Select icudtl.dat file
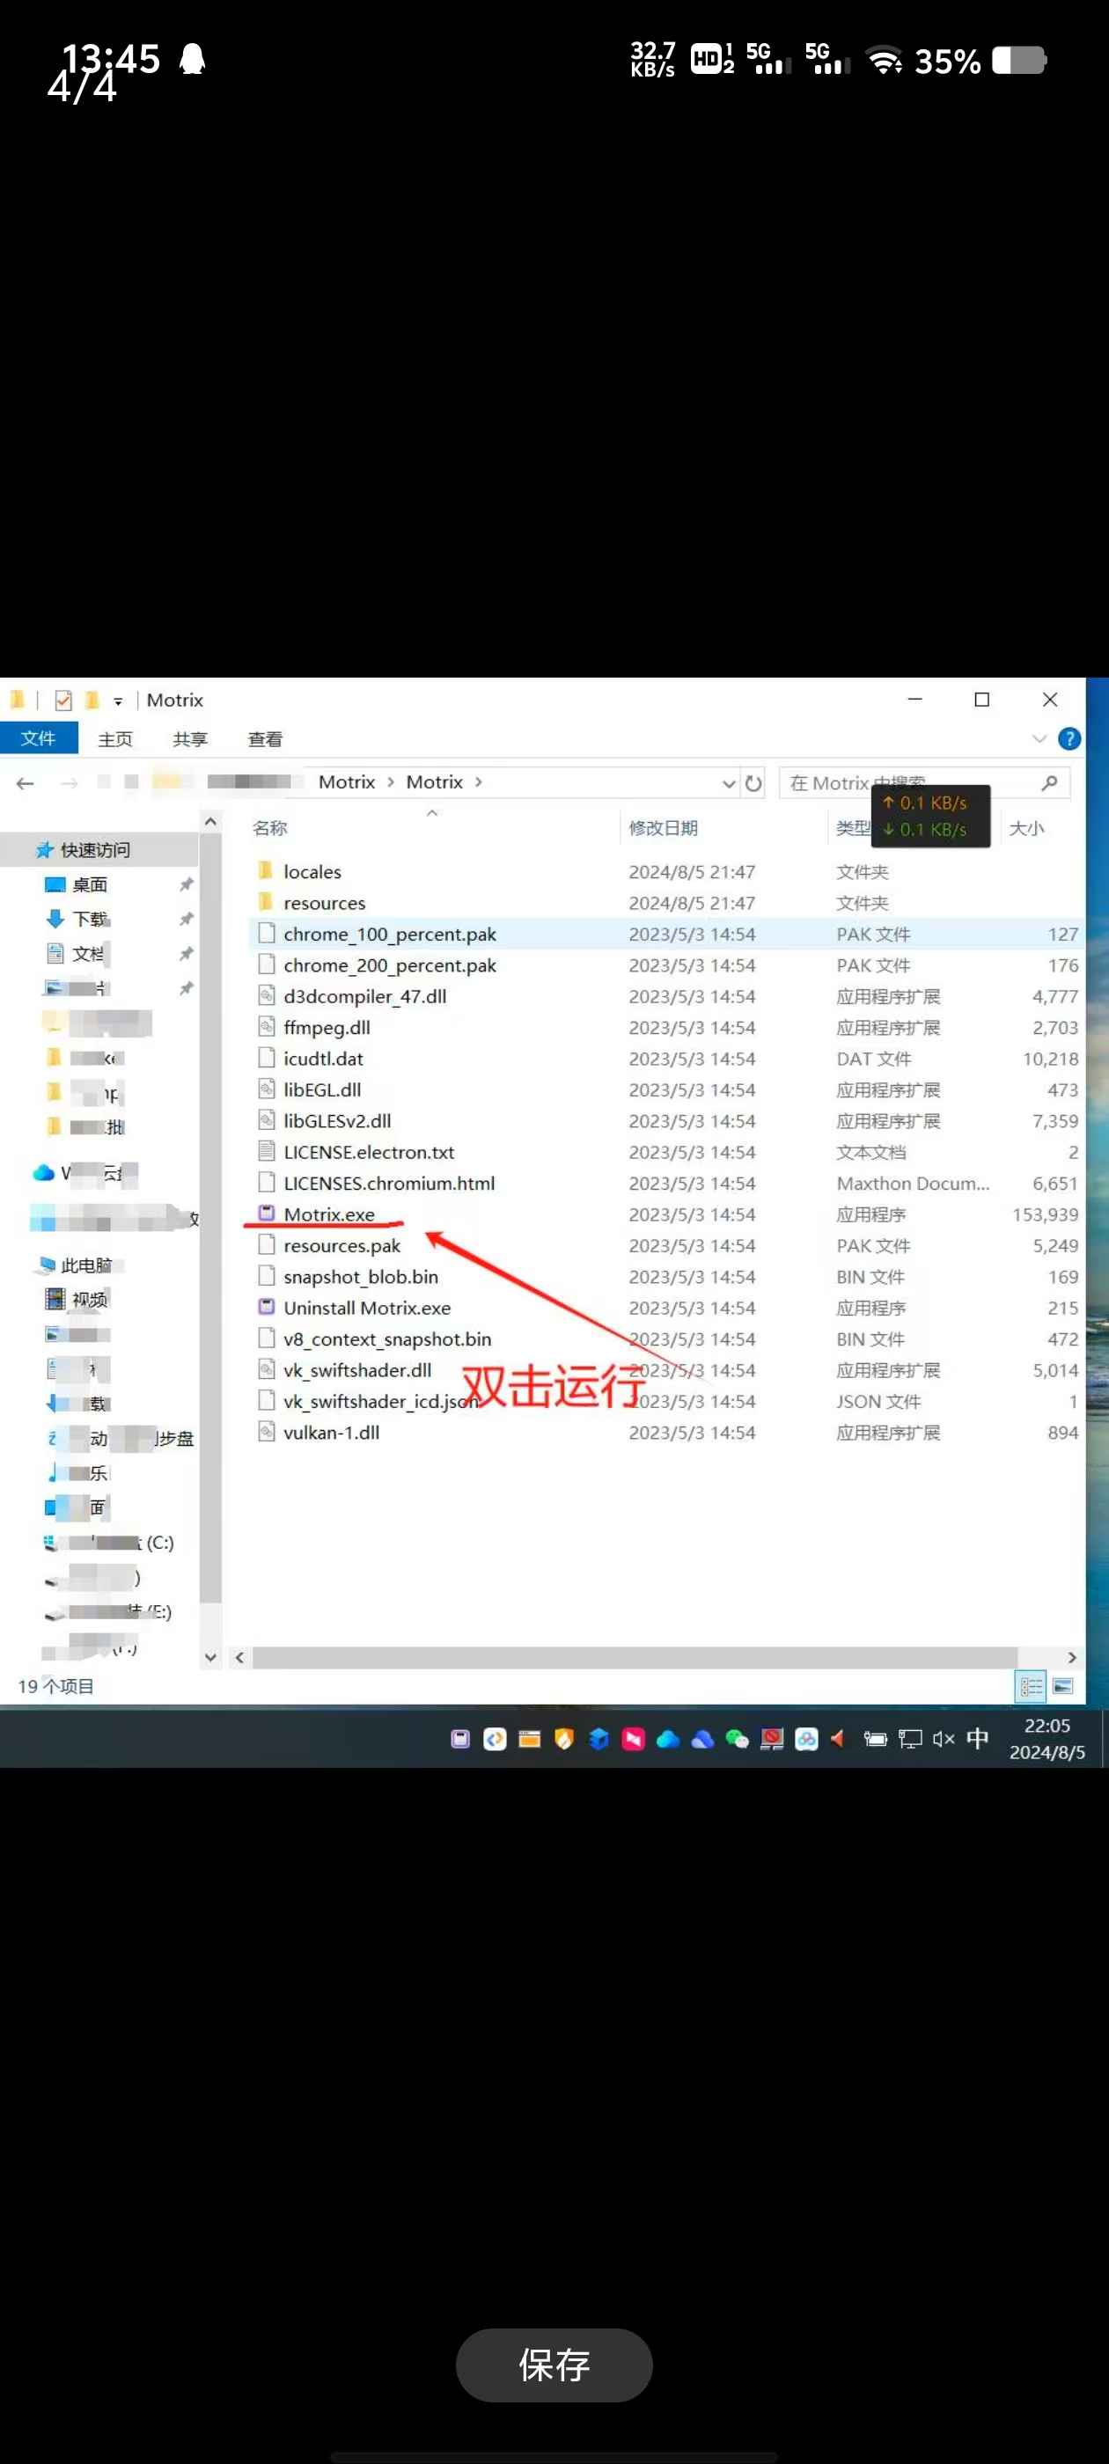 tap(322, 1059)
